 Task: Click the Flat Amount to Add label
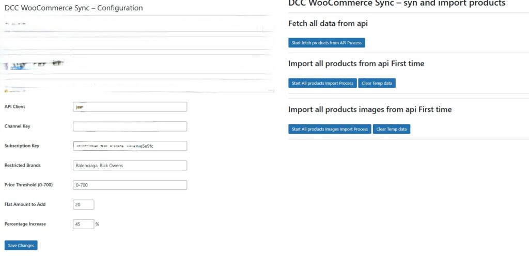pyautogui.click(x=25, y=204)
